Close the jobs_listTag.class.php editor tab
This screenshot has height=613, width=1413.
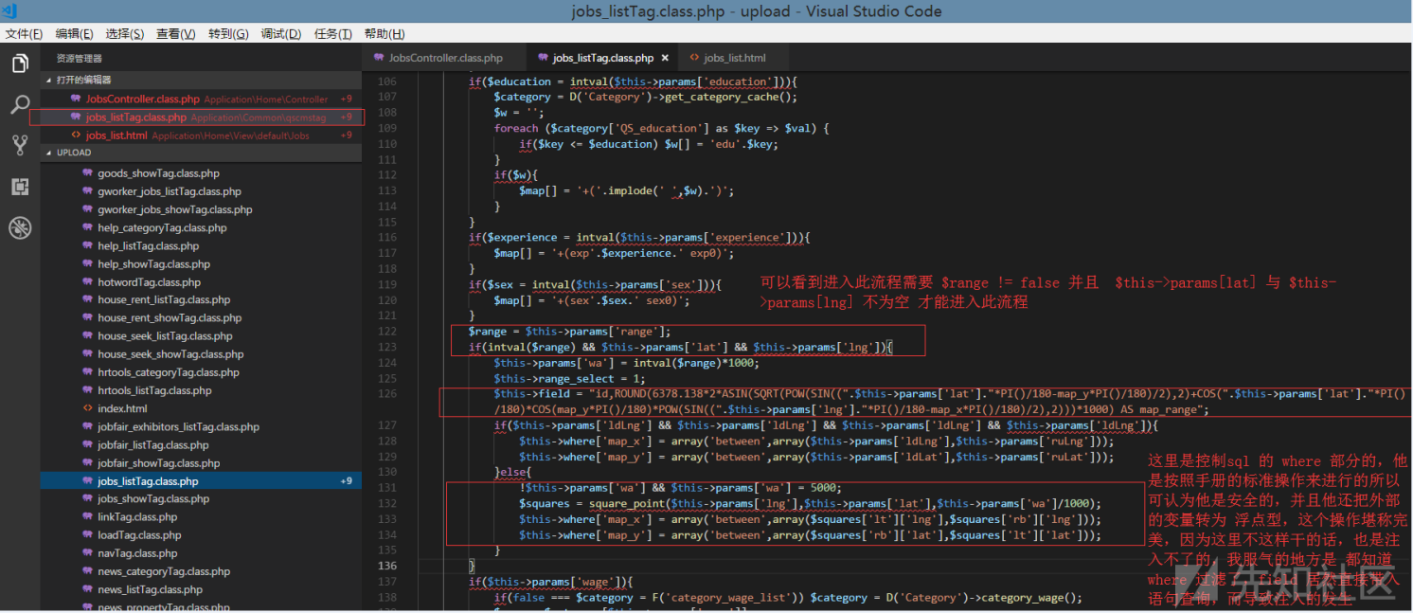665,58
